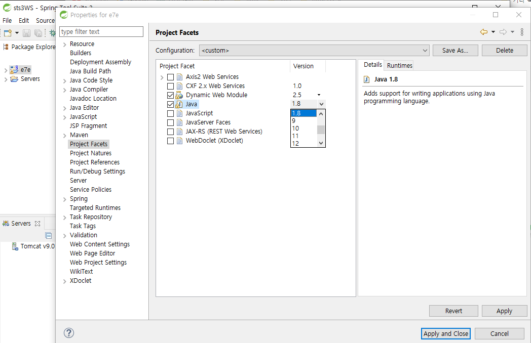Select Project Facets in the tree

[89, 144]
